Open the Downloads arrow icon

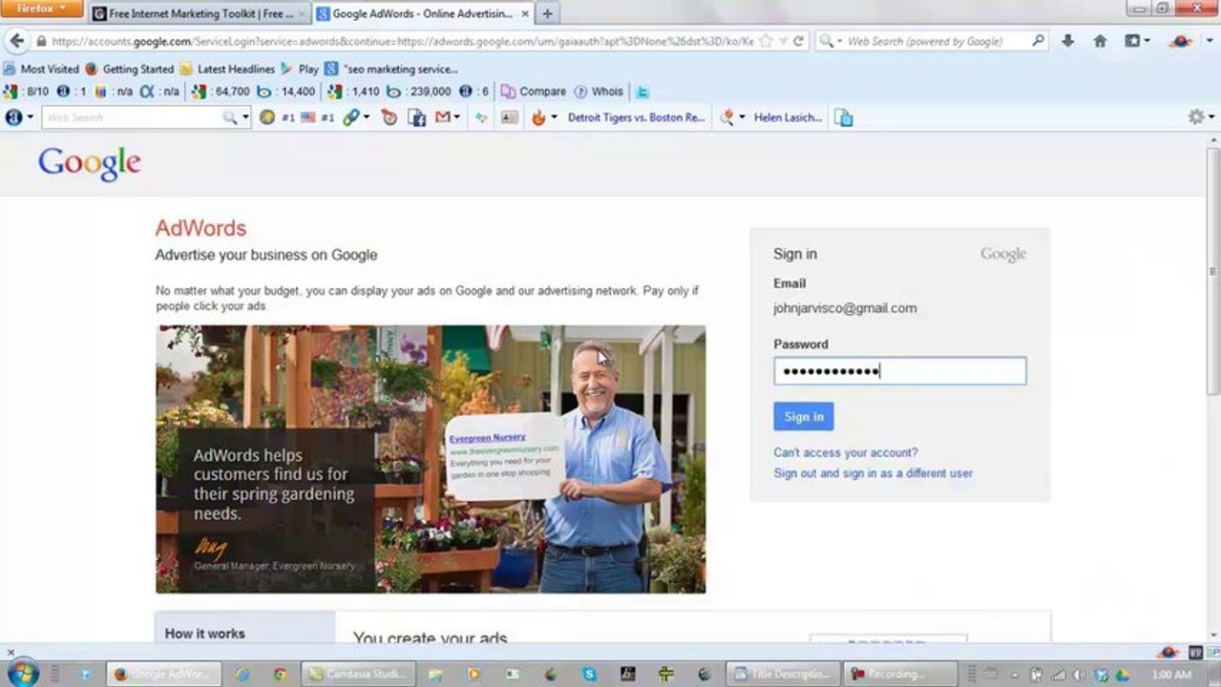pyautogui.click(x=1067, y=41)
